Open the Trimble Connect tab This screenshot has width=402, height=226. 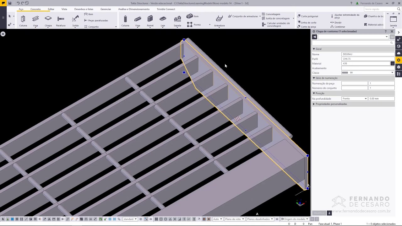coord(166,9)
